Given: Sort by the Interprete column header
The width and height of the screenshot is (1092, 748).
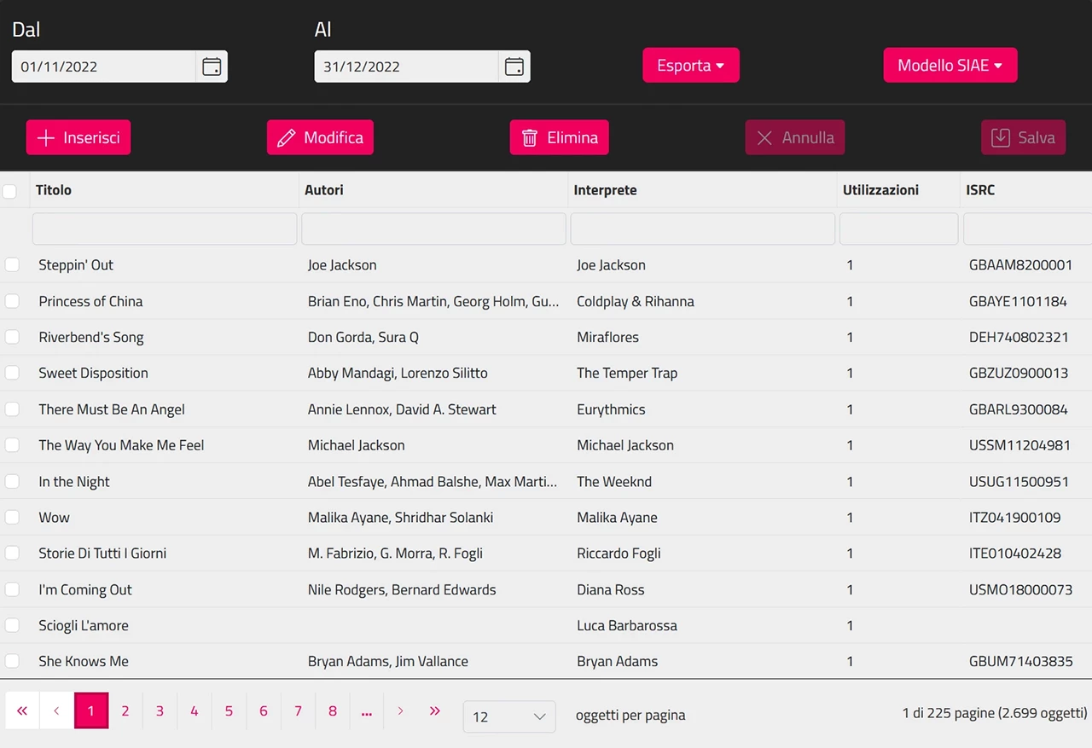Looking at the screenshot, I should pyautogui.click(x=605, y=190).
